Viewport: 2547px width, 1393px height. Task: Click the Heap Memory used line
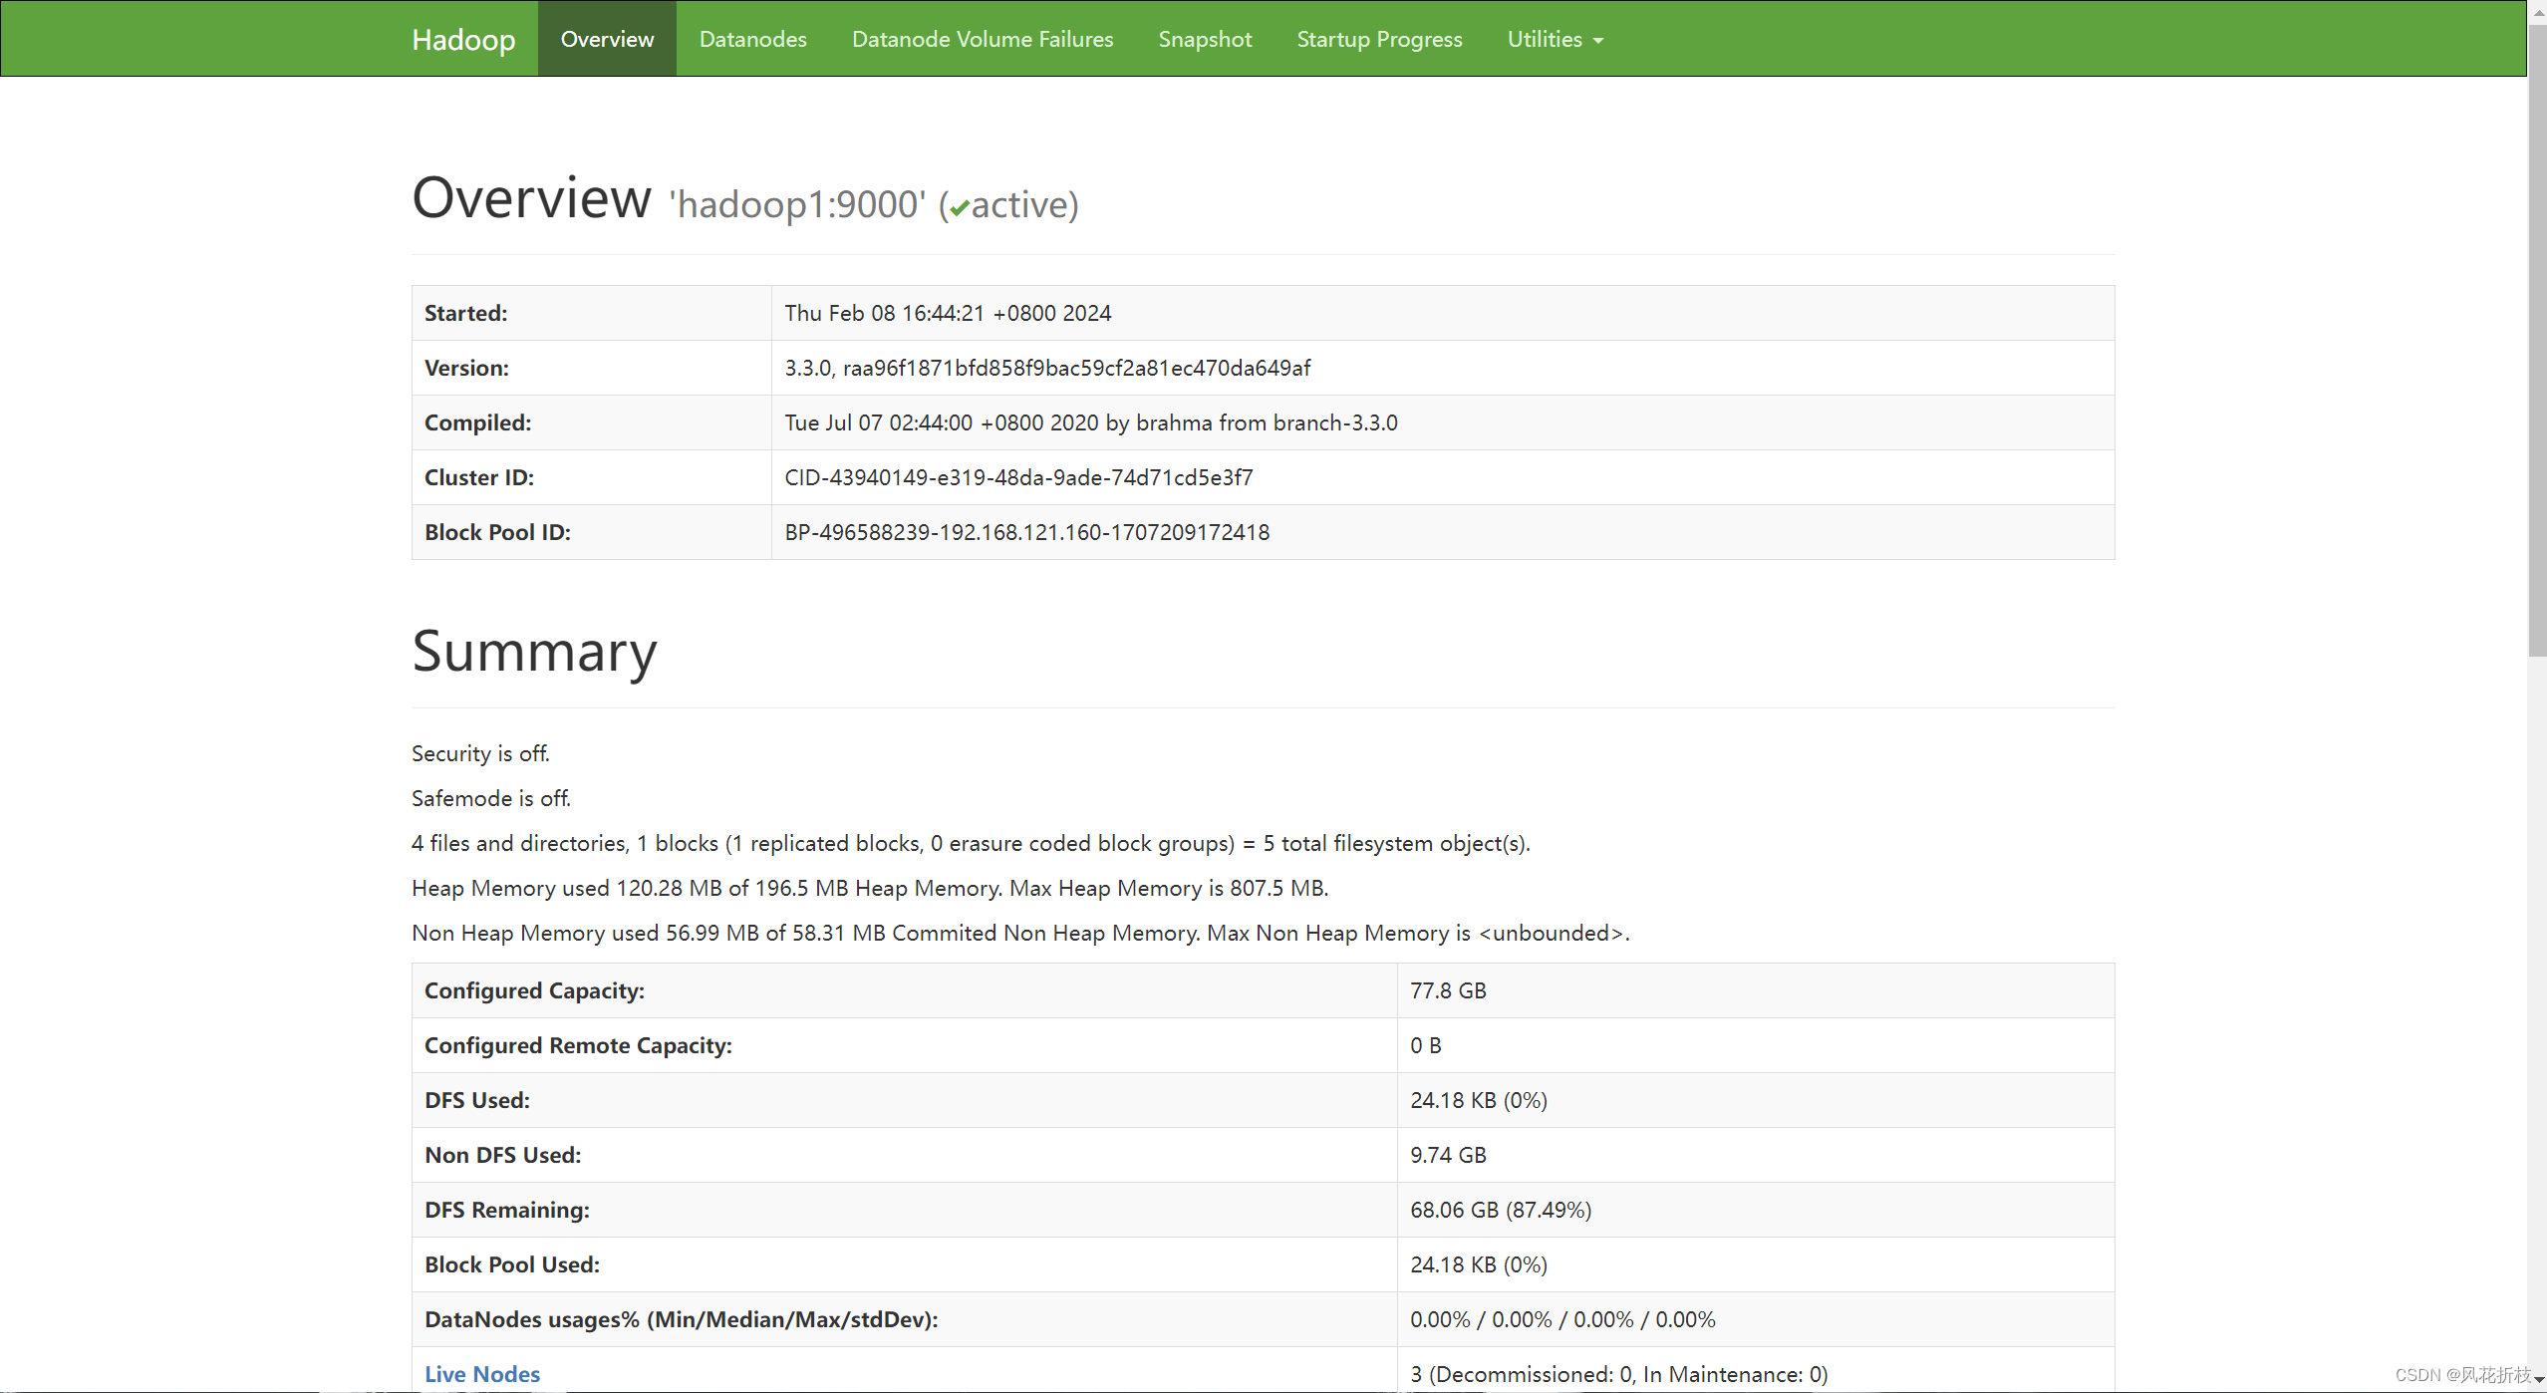870,888
